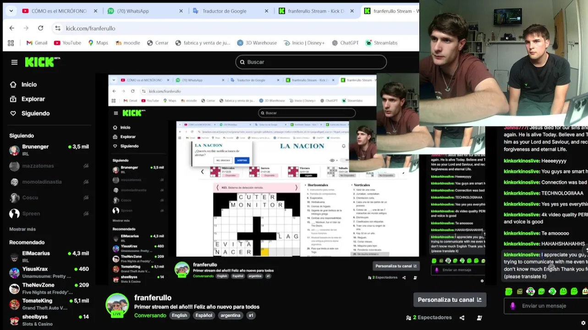Open the Spreen followed channel

coord(49,214)
